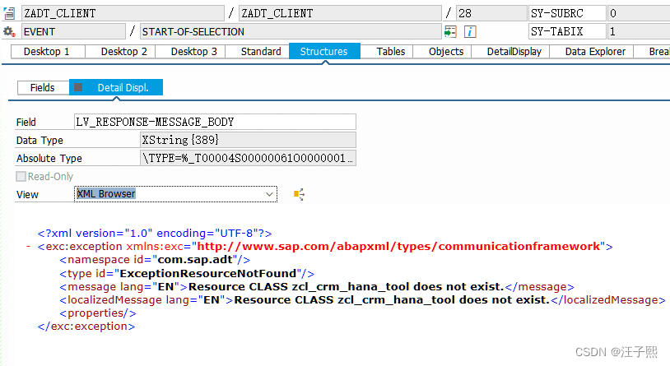Click the green navigate-to-source icon

point(450,31)
